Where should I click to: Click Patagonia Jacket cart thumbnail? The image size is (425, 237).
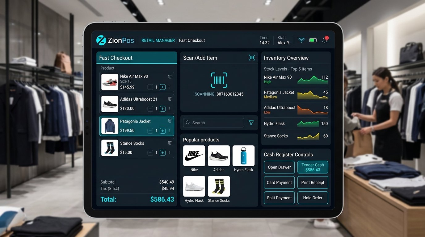coord(110,126)
